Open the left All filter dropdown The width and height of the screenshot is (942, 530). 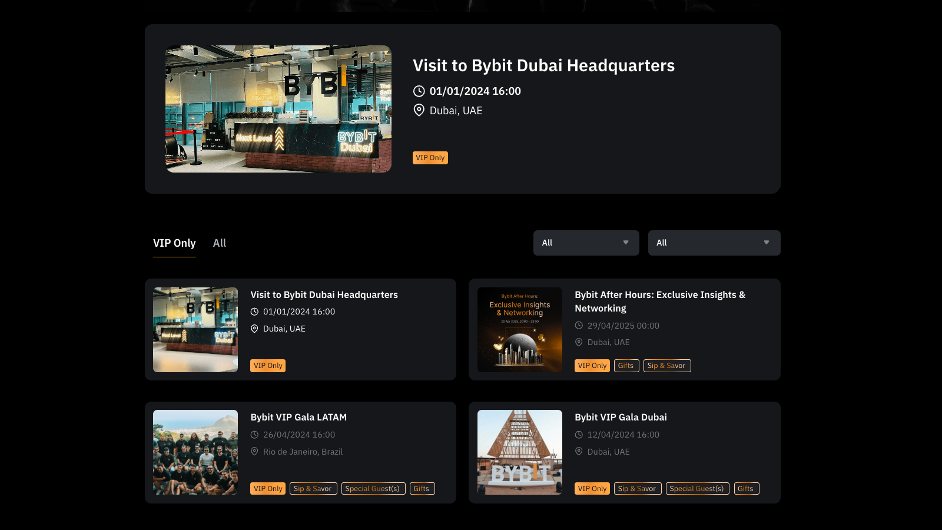tap(586, 243)
